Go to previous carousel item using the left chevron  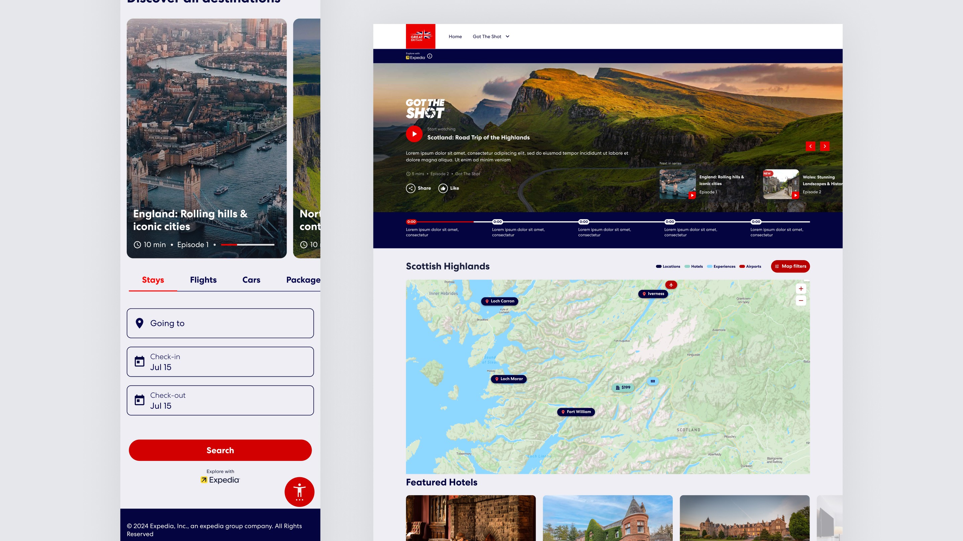coord(810,146)
